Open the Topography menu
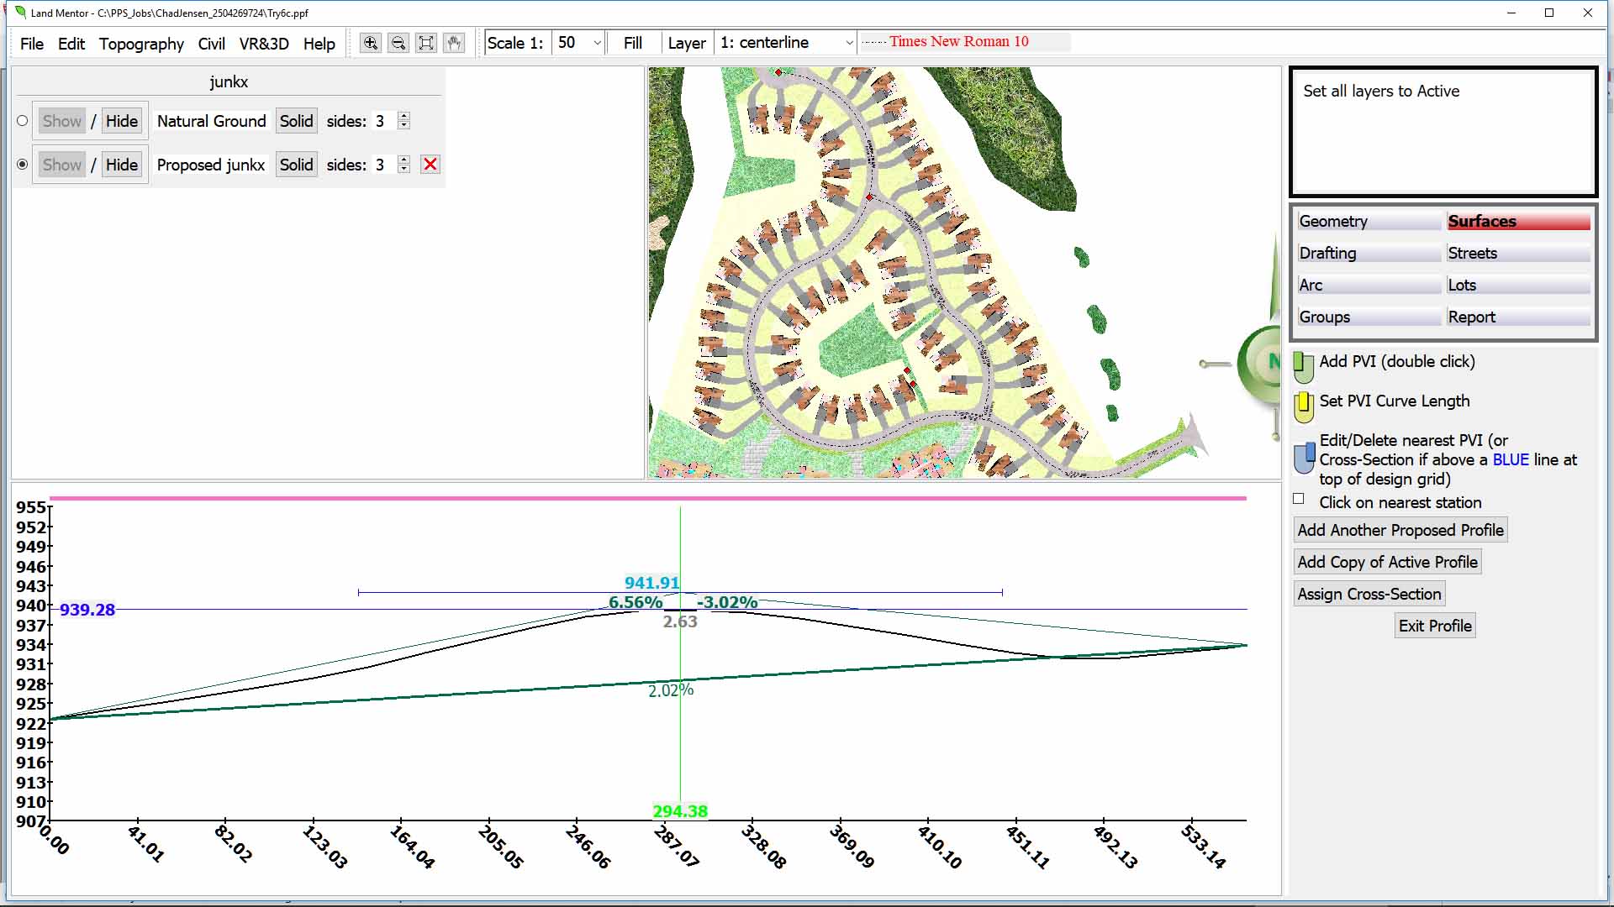Viewport: 1614px width, 907px height. tap(141, 44)
